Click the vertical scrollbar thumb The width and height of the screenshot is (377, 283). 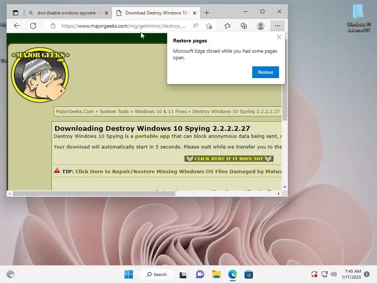pyautogui.click(x=285, y=80)
